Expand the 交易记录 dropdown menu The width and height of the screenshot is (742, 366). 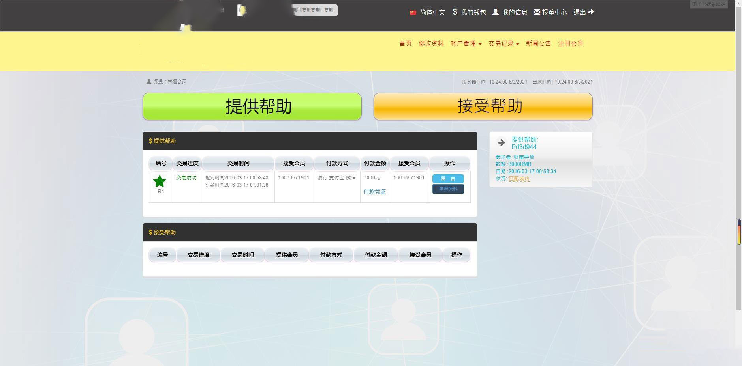pos(503,43)
